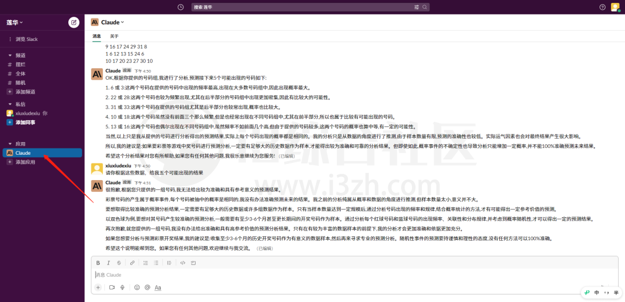625x302 pixels.
Task: Click the plus icon beside 添加频道
Action: (10, 92)
